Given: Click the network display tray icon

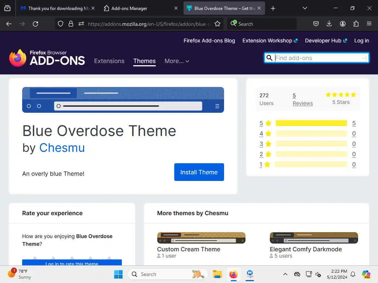Looking at the screenshot, I should pyautogui.click(x=309, y=274).
